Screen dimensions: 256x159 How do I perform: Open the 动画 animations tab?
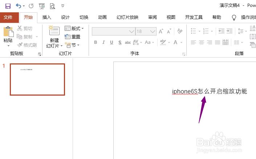pos(102,17)
